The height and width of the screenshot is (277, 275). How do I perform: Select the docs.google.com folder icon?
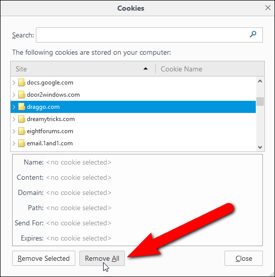point(22,83)
